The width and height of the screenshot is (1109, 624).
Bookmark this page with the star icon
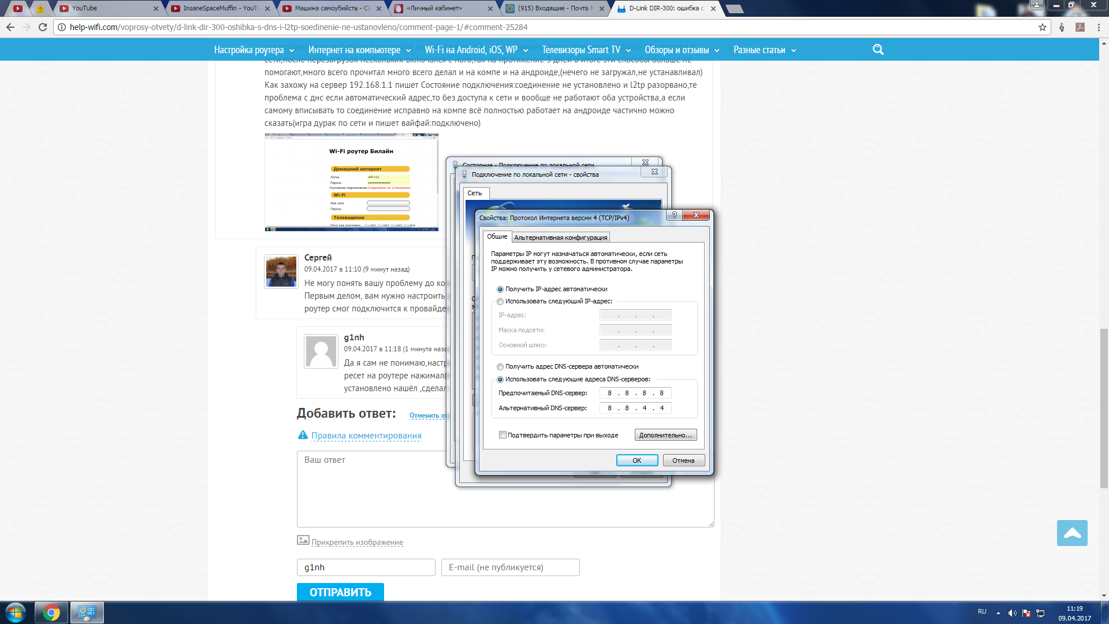1043,27
